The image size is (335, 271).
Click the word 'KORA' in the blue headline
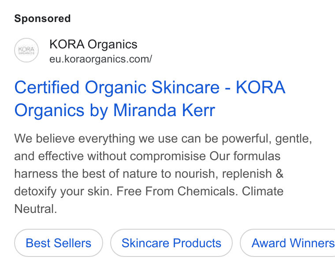coord(261,87)
